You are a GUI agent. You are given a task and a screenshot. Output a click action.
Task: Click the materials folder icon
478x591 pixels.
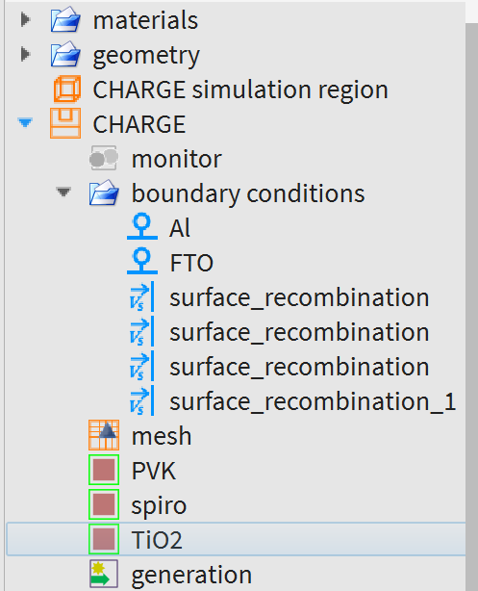65,19
